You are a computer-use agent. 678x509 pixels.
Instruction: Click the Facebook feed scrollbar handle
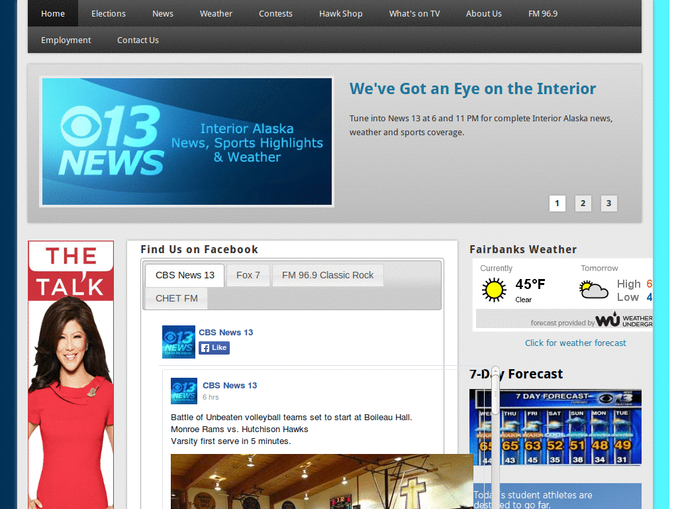click(495, 394)
